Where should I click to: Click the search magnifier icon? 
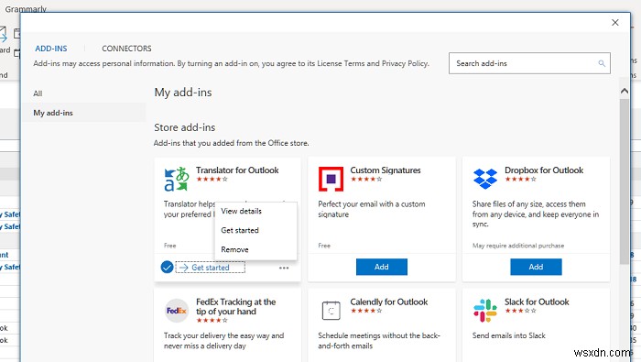(x=602, y=63)
